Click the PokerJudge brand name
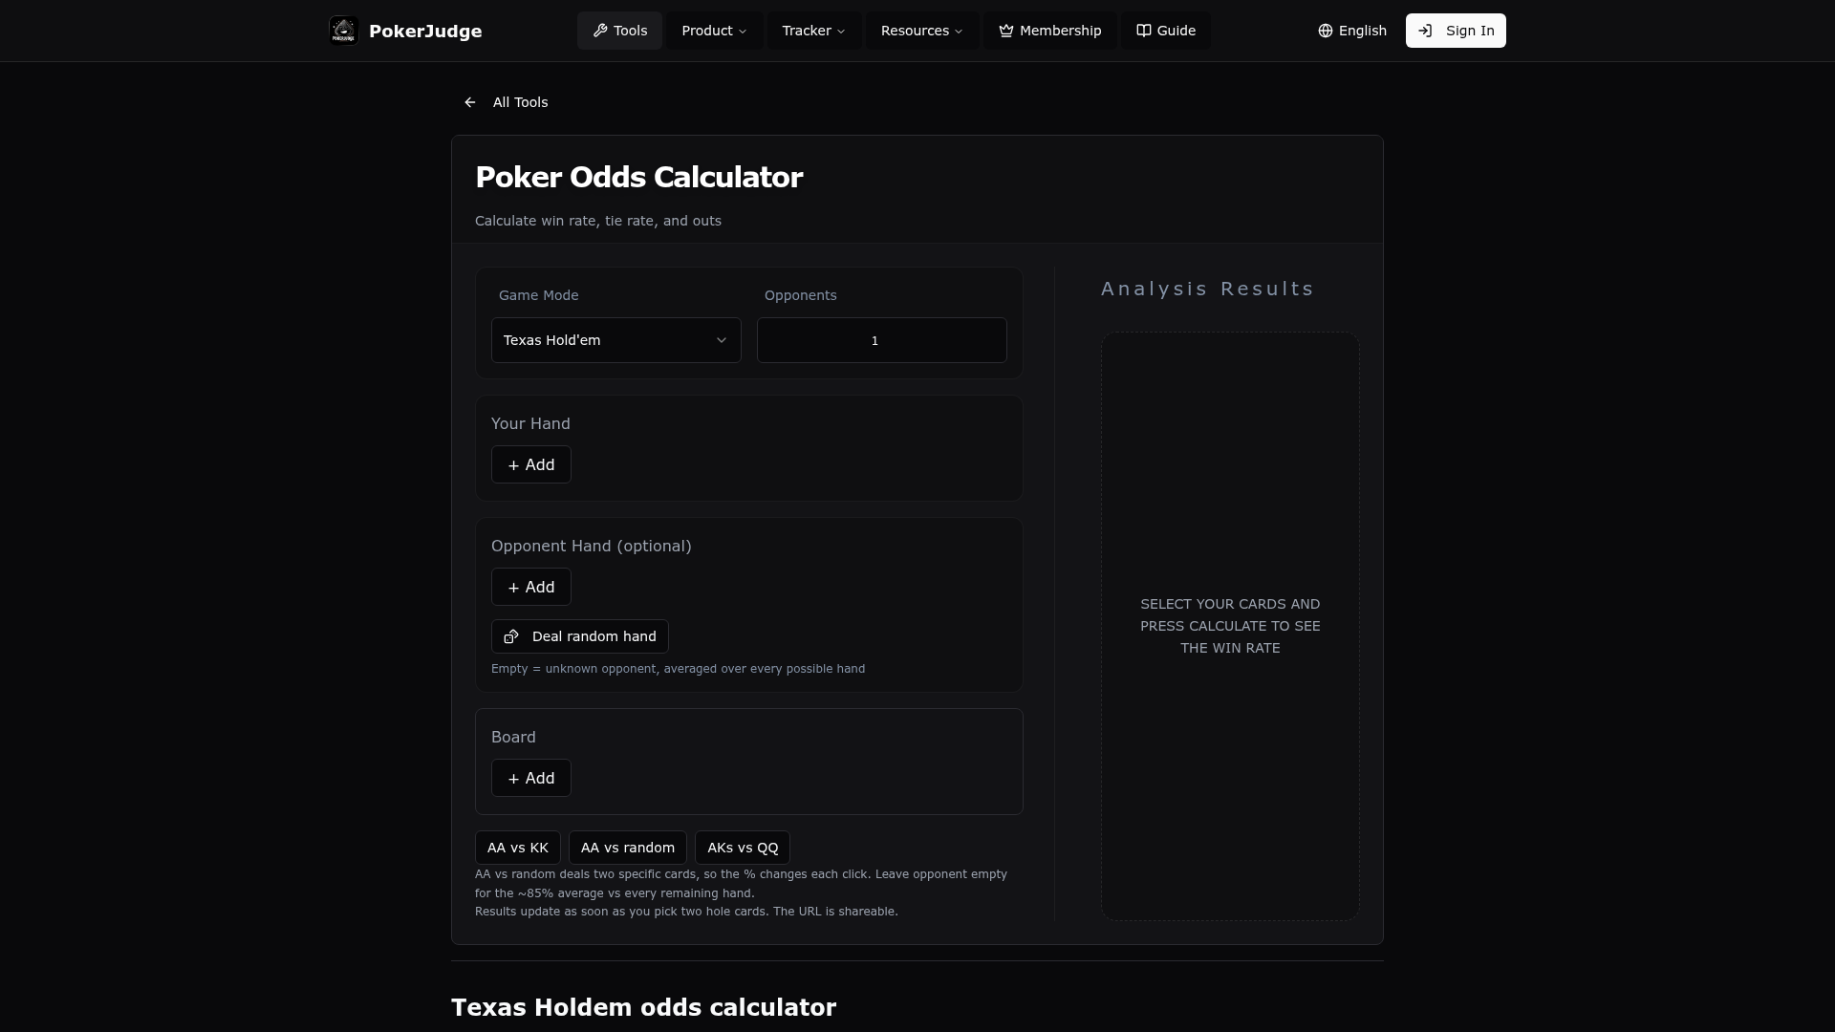This screenshot has height=1032, width=1835. click(x=425, y=32)
